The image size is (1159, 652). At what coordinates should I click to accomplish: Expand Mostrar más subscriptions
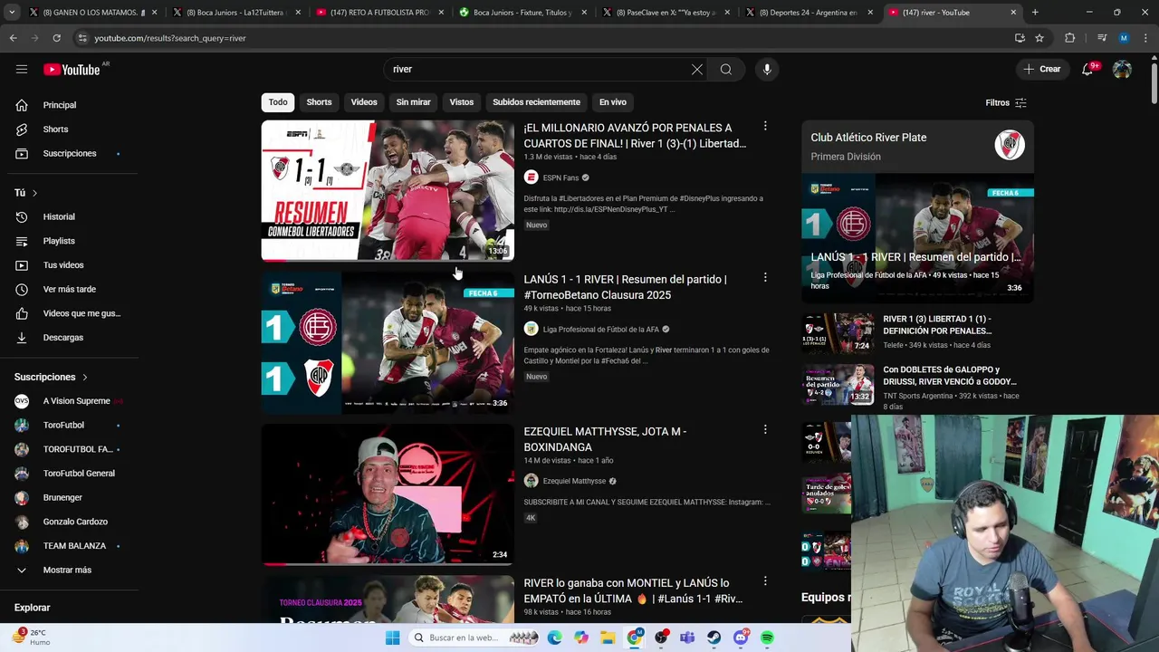click(67, 570)
